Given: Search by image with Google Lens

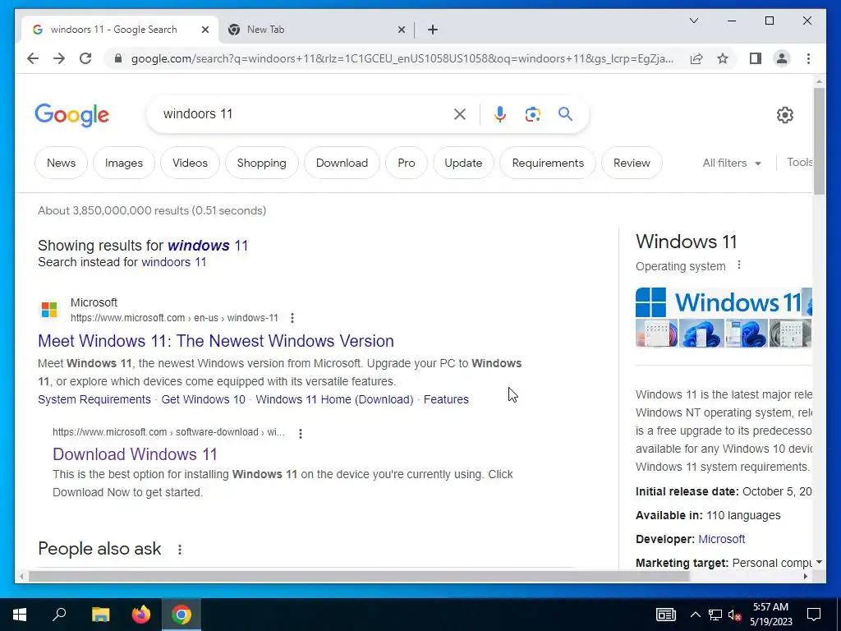Looking at the screenshot, I should point(532,114).
